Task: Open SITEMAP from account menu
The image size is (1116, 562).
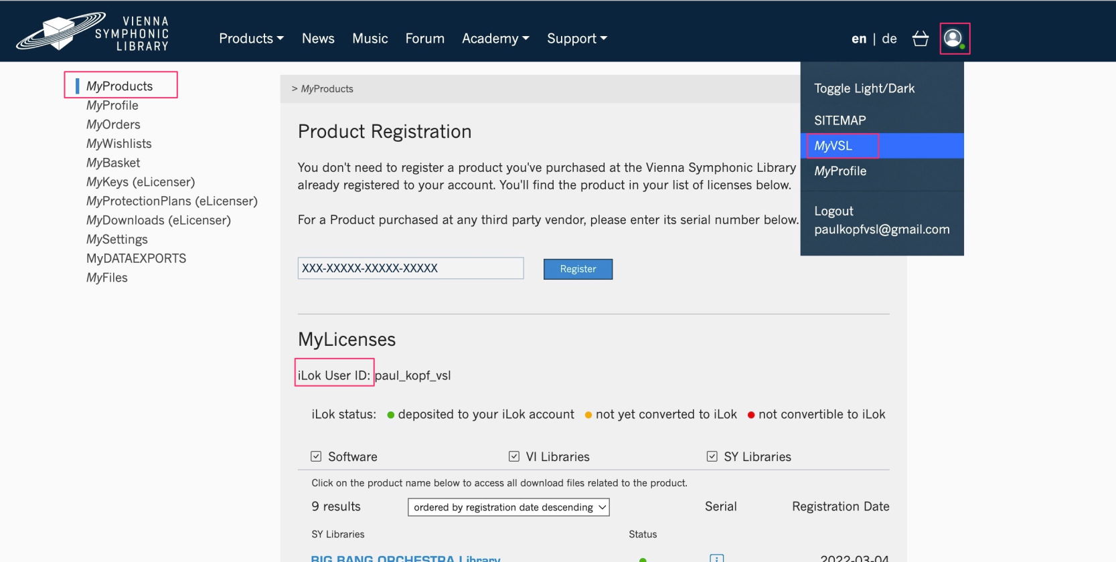Action: pos(840,120)
